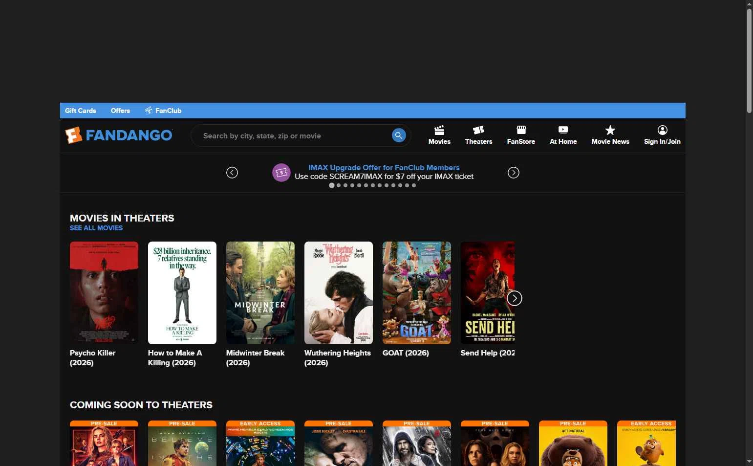Open Jessie Buckley Christian Bale pre-sale poster
This screenshot has width=753, height=466.
pos(339,444)
